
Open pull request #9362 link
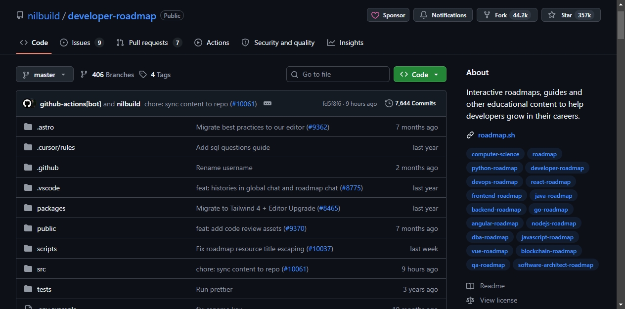point(317,127)
